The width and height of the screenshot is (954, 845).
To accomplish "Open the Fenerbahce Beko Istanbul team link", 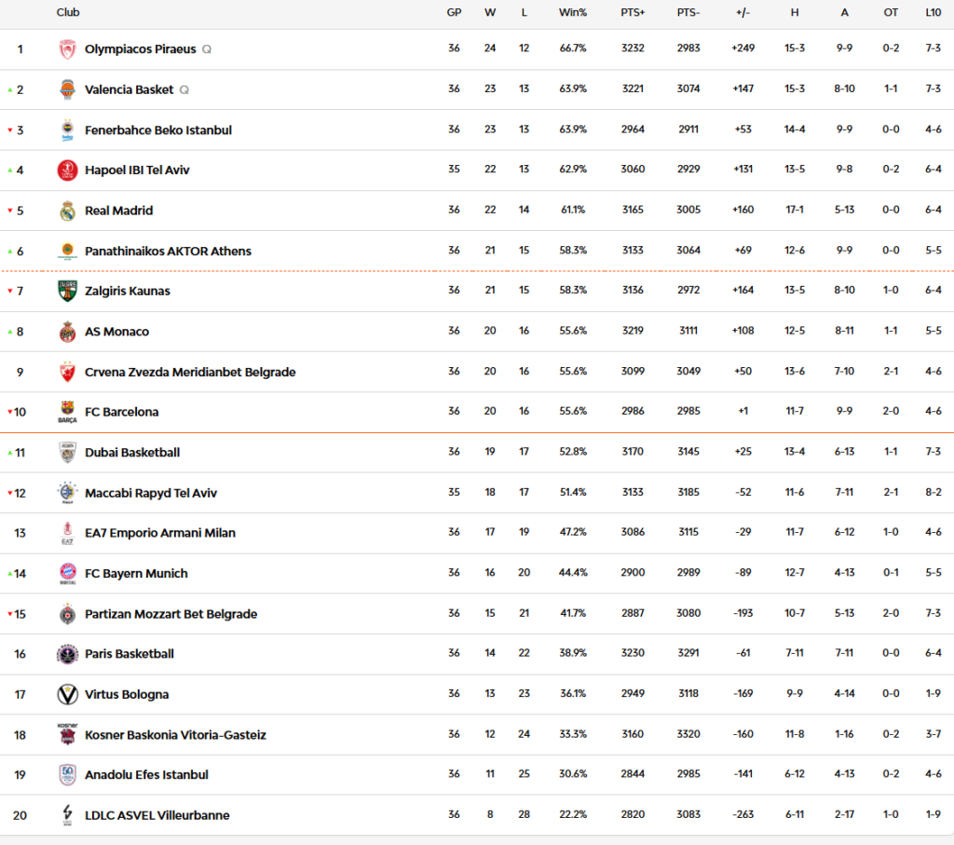I will pyautogui.click(x=157, y=130).
